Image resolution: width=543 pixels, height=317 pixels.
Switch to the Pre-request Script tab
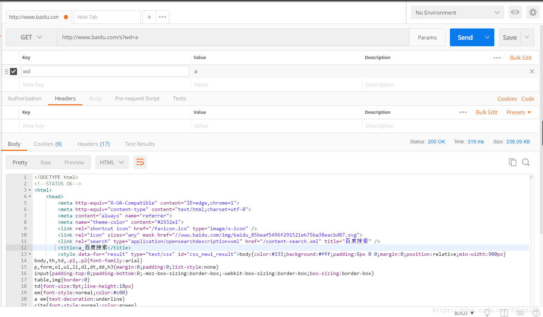[137, 99]
